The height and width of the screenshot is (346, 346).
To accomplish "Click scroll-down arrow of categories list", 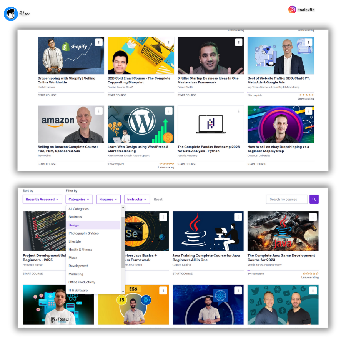I will coord(123,292).
